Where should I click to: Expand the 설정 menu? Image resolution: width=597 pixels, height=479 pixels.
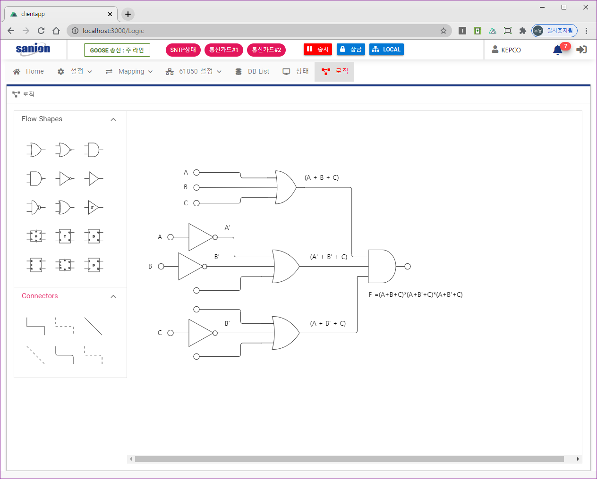click(75, 71)
